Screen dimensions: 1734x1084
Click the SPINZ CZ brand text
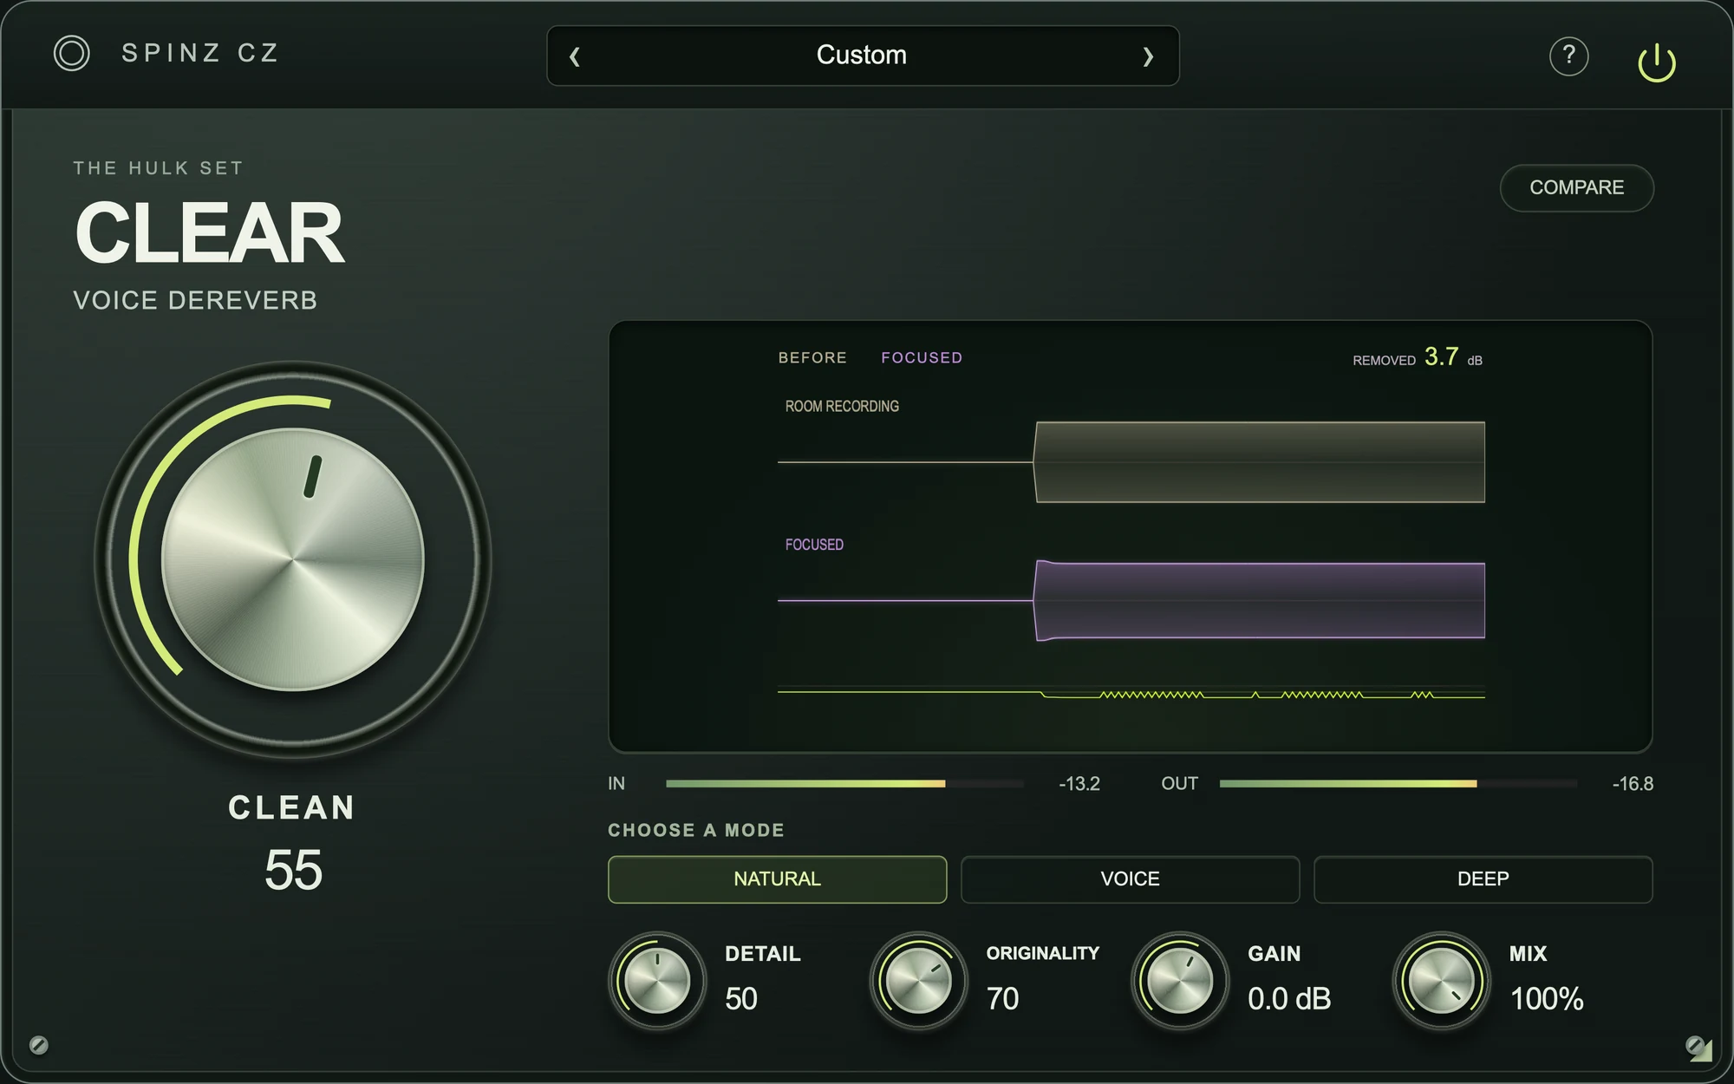click(200, 54)
